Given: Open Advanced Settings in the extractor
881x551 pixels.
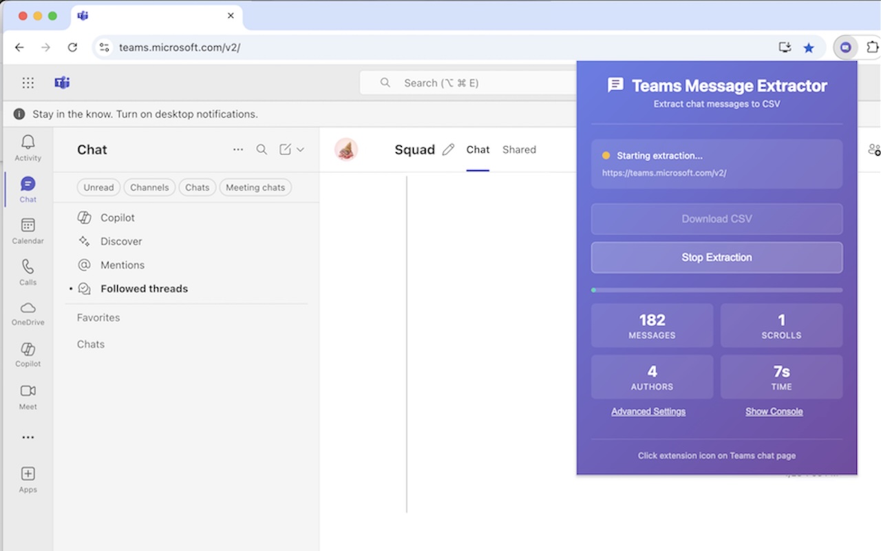Looking at the screenshot, I should click(x=648, y=411).
